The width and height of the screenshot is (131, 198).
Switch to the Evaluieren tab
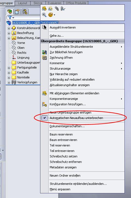[x=55, y=3]
